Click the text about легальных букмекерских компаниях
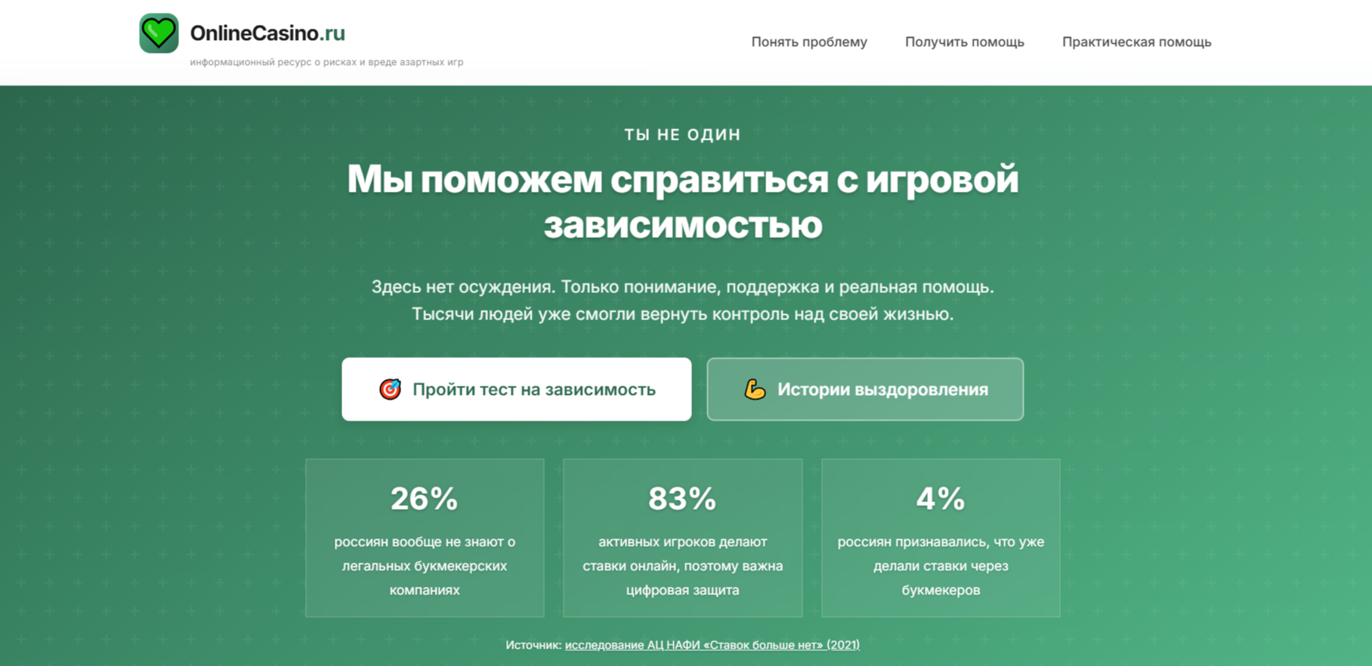 tap(424, 566)
